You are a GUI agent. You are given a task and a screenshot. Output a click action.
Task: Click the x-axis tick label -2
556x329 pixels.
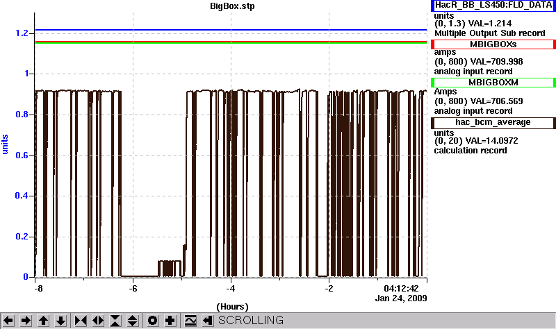329,289
